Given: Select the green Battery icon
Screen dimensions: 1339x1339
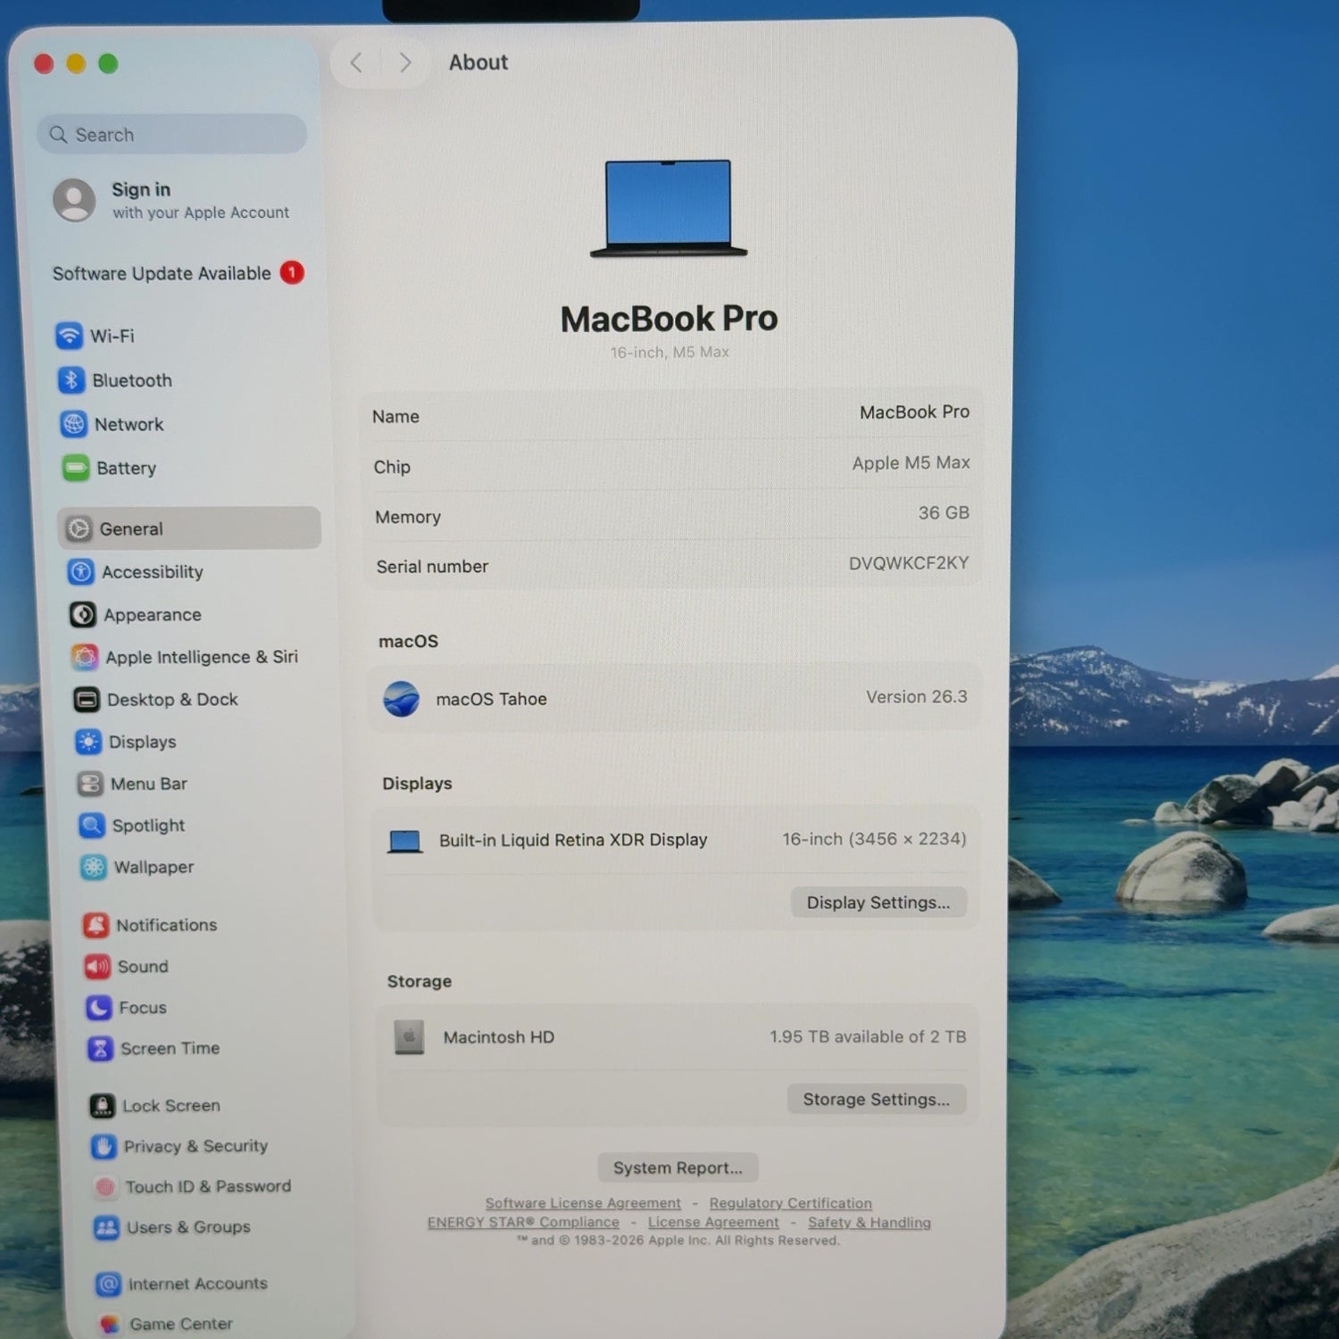Looking at the screenshot, I should click(76, 467).
